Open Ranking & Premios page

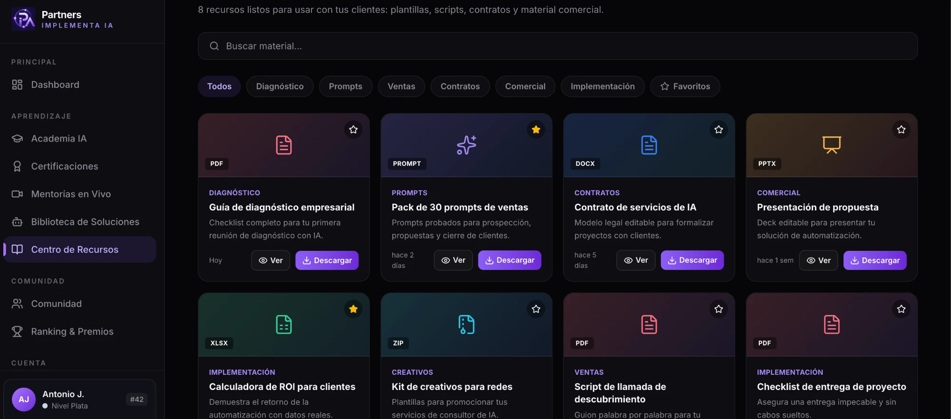[79, 332]
